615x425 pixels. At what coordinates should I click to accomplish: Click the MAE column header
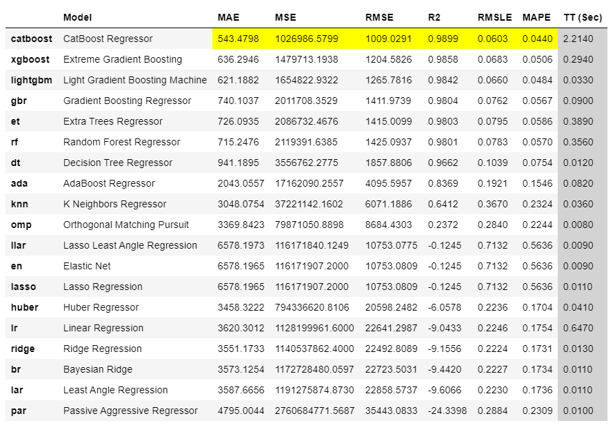click(x=228, y=17)
